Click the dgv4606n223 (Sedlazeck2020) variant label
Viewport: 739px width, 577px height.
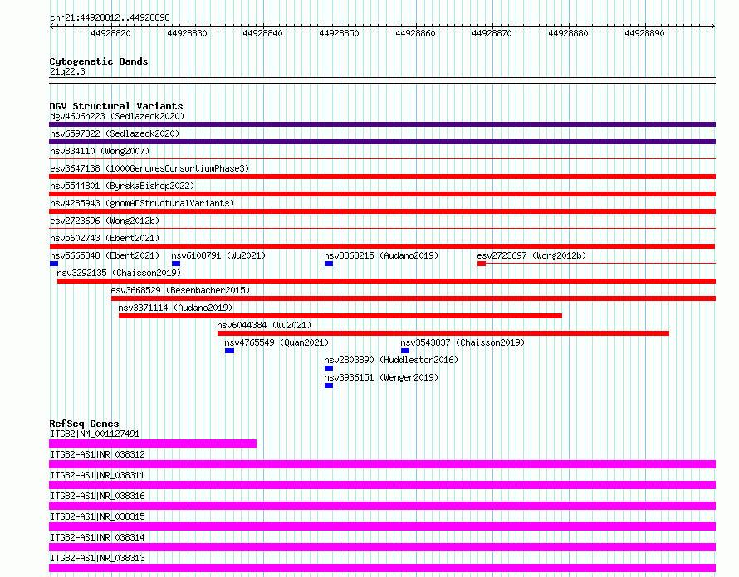(117, 116)
